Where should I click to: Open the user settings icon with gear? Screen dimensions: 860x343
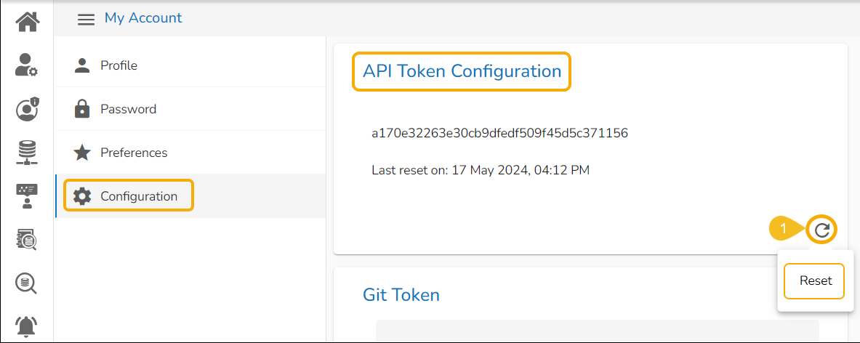click(x=27, y=65)
